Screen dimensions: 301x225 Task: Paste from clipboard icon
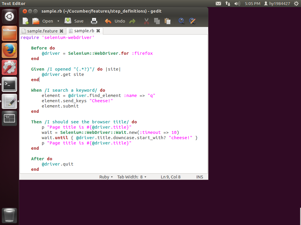click(x=167, y=21)
